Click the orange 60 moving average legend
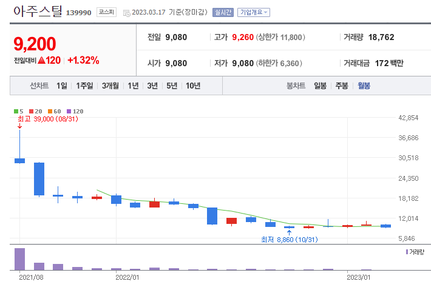The width and height of the screenshot is (431, 287). click(55, 111)
